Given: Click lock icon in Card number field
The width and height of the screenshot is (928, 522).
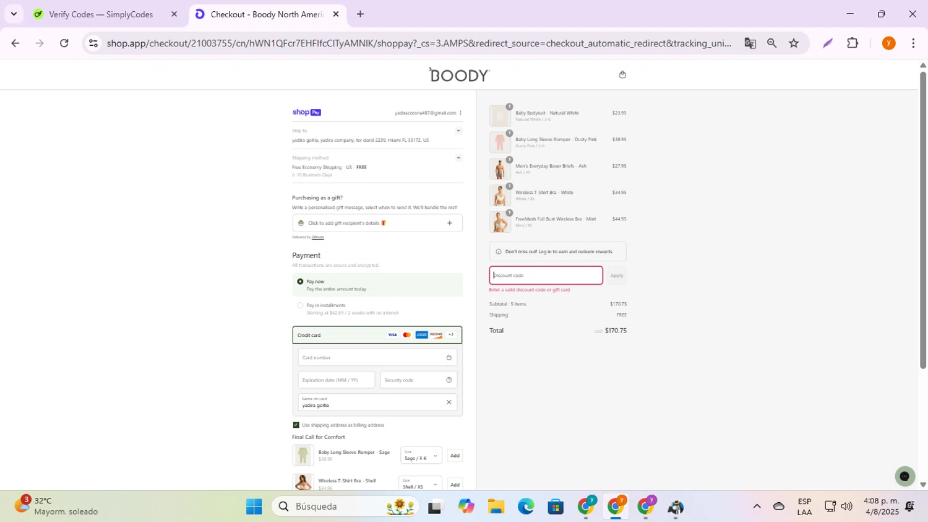Looking at the screenshot, I should [x=449, y=357].
